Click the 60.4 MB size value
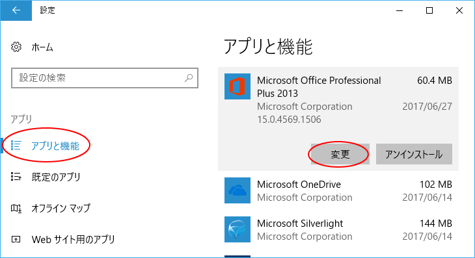This screenshot has height=258, width=475. (x=435, y=81)
